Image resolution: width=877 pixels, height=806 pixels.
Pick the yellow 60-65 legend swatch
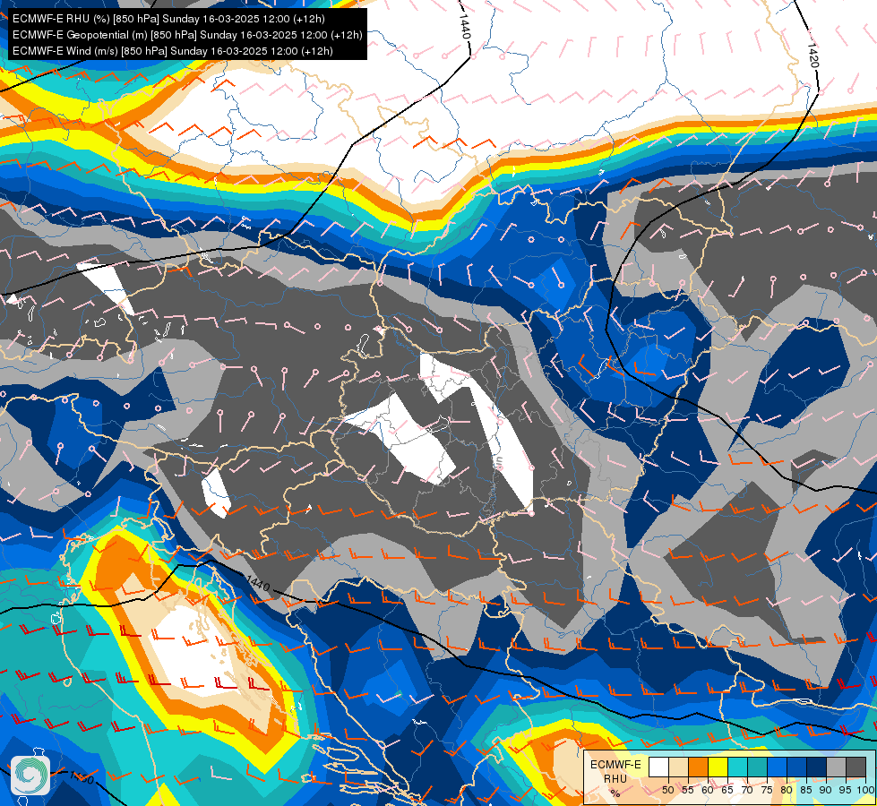point(718,767)
